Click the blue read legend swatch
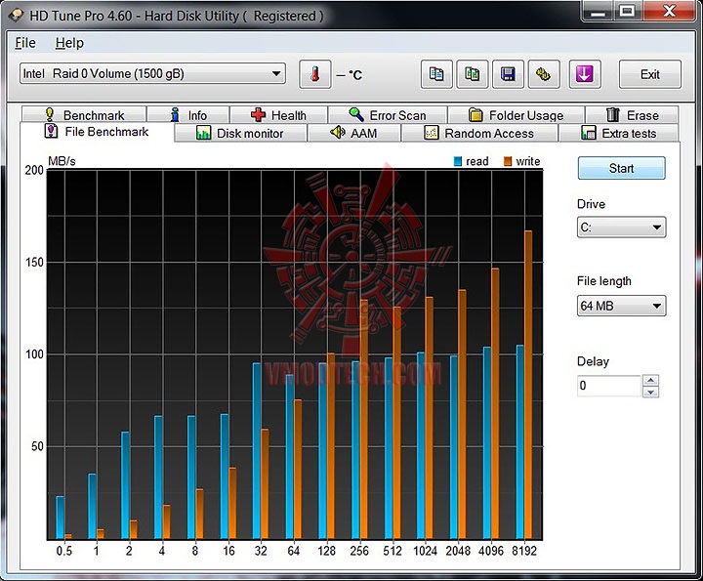This screenshot has width=703, height=581. (x=458, y=161)
